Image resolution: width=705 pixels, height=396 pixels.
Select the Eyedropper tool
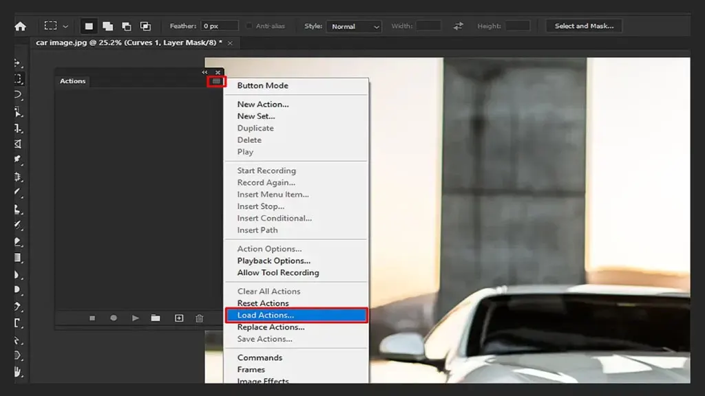tap(18, 159)
